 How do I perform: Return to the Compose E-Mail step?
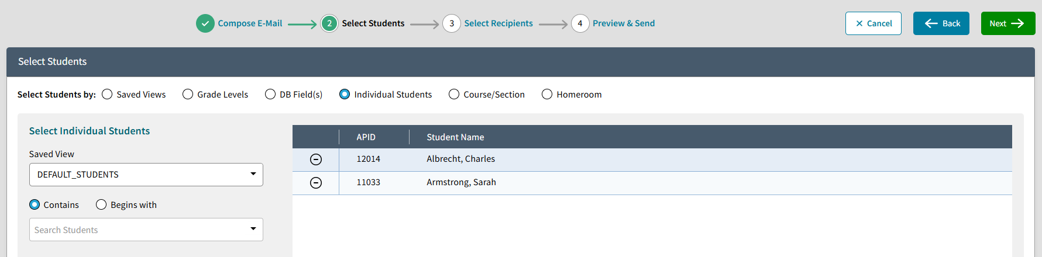(x=250, y=23)
